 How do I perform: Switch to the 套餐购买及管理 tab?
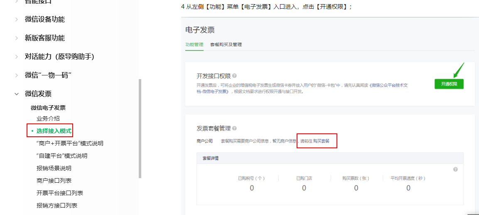click(226, 44)
